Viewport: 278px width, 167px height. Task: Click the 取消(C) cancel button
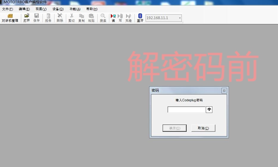203,128
